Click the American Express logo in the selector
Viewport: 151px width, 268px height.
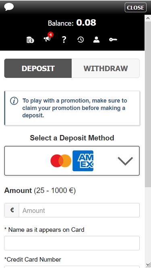(x=83, y=161)
